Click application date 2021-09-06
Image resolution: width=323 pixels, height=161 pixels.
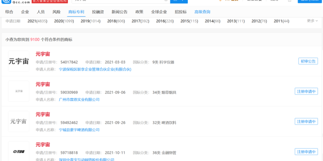coord(115,92)
